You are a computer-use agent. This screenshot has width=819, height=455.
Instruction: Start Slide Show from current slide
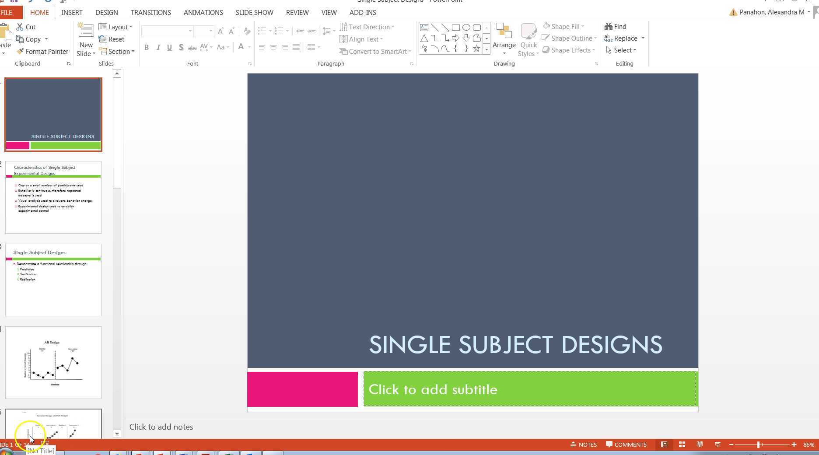[718, 444]
